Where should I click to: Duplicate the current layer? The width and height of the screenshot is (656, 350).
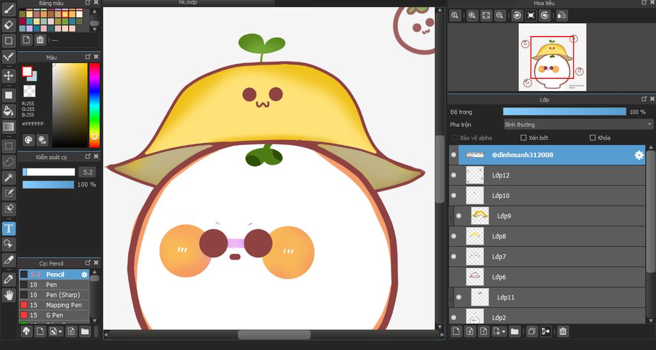click(x=532, y=331)
